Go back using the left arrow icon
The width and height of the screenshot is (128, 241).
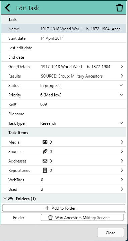coord(7,8)
